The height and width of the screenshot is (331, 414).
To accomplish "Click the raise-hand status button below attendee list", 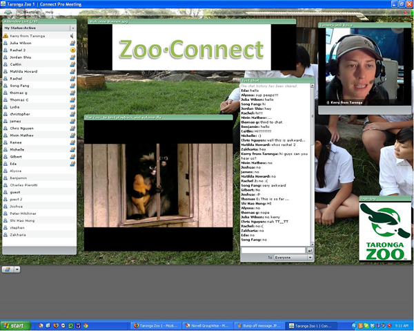I will [x=8, y=269].
